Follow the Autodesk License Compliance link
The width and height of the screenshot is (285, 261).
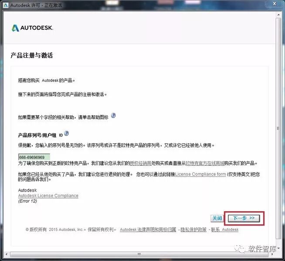point(48,196)
